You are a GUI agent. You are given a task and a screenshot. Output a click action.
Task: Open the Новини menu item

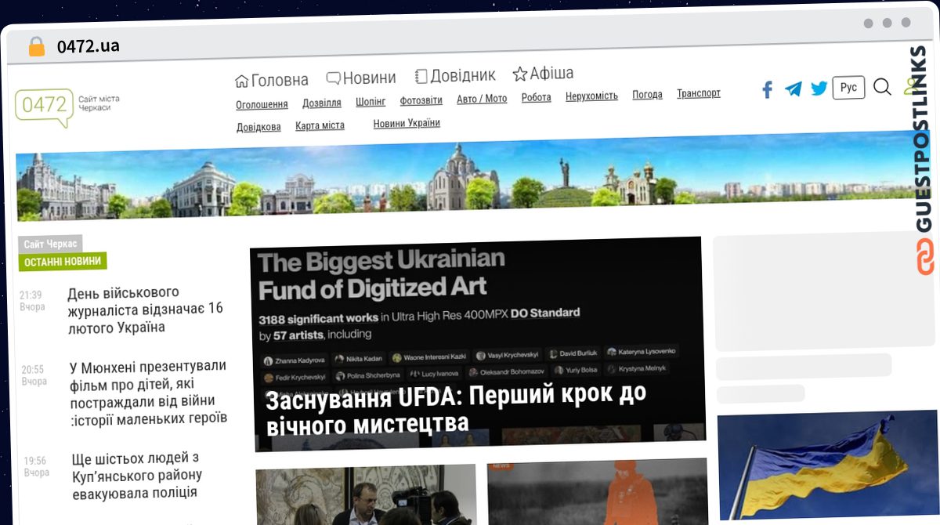pos(361,78)
